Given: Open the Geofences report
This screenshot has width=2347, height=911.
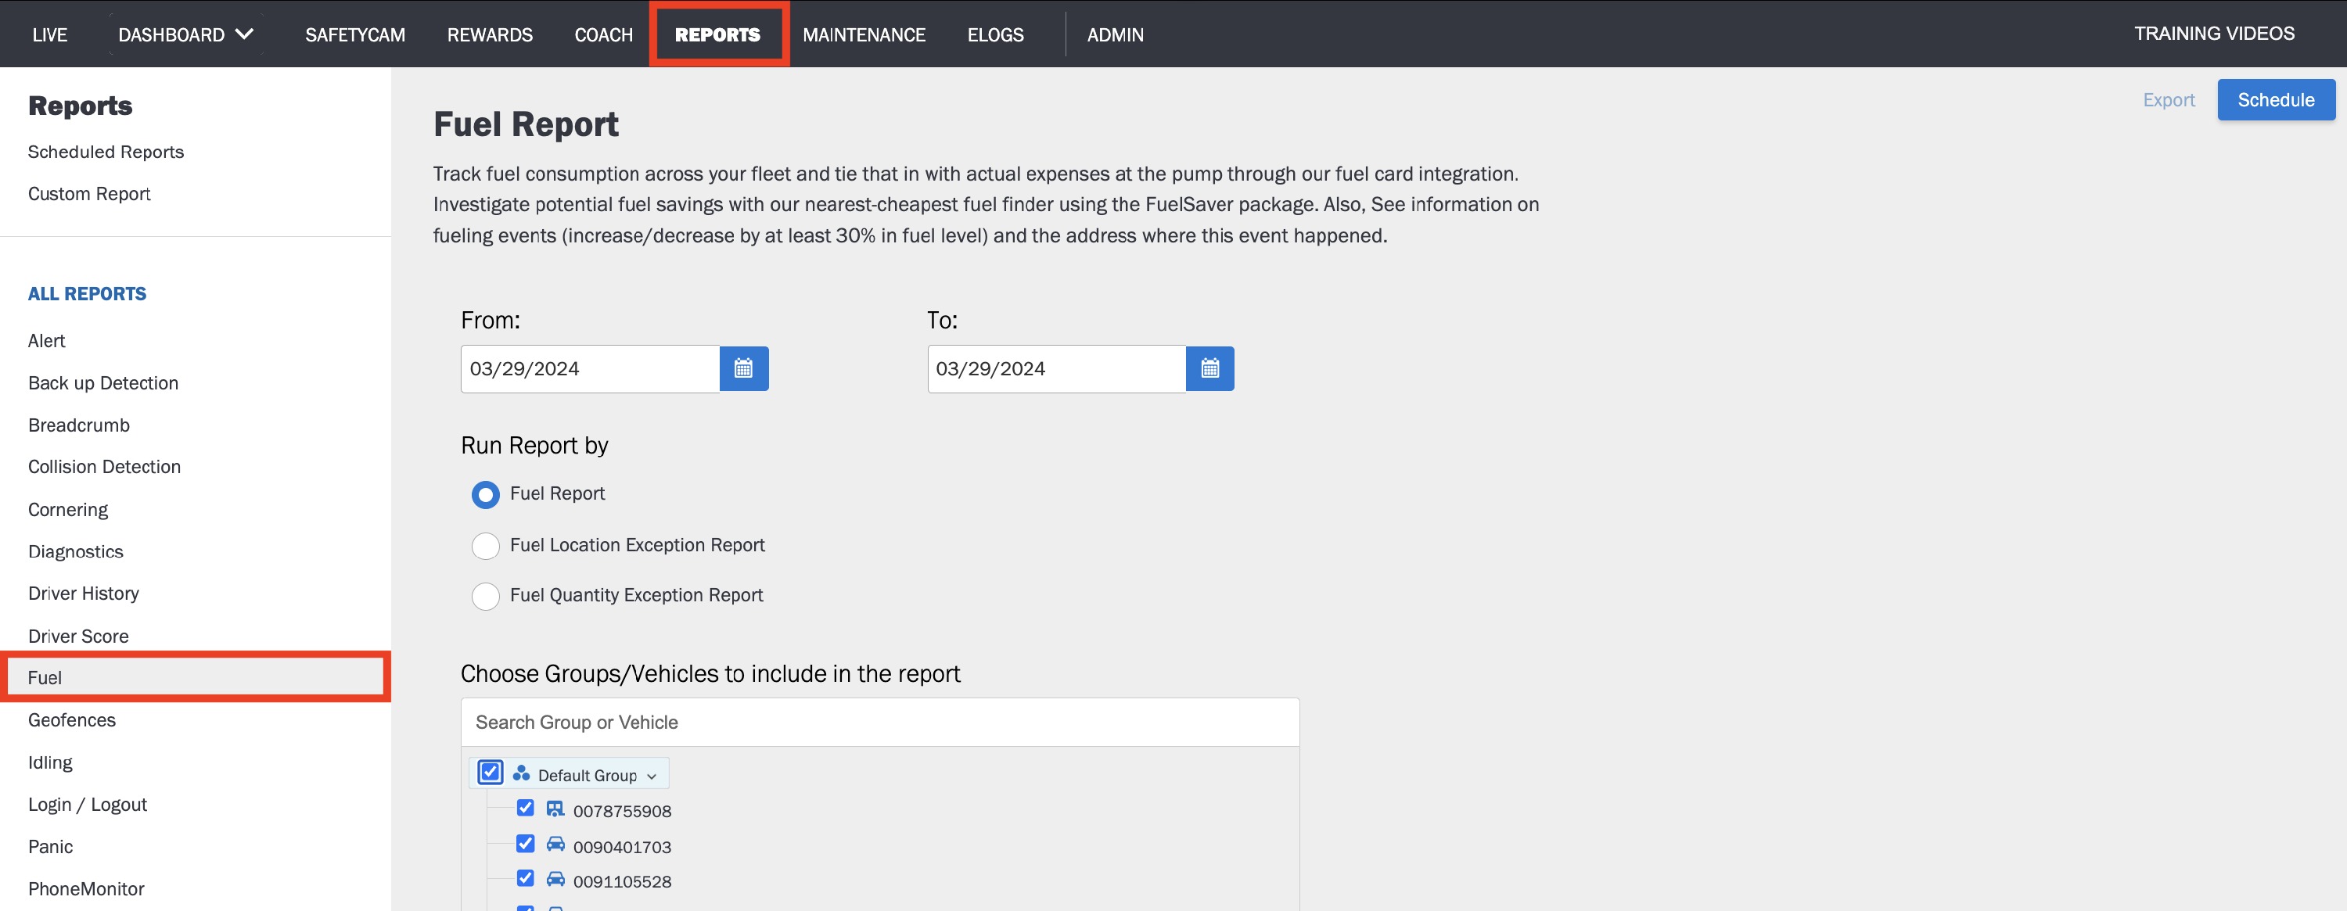Looking at the screenshot, I should (x=72, y=721).
